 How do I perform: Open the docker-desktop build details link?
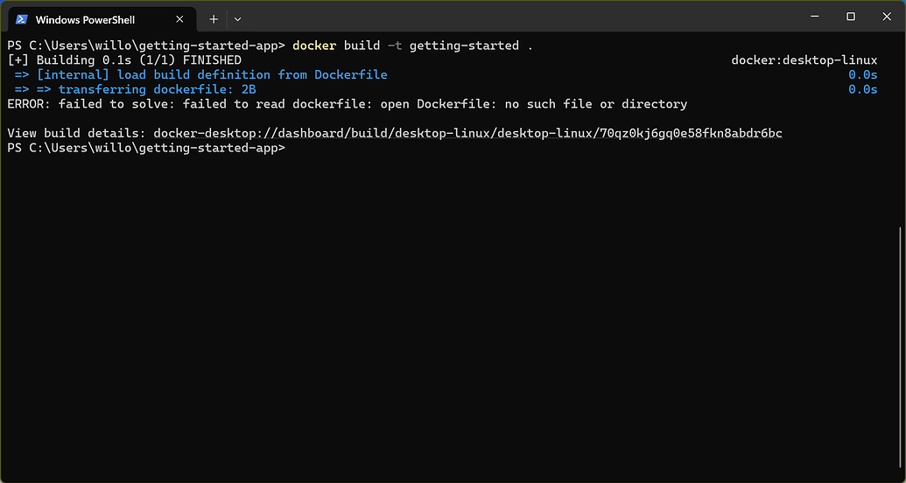[467, 134]
